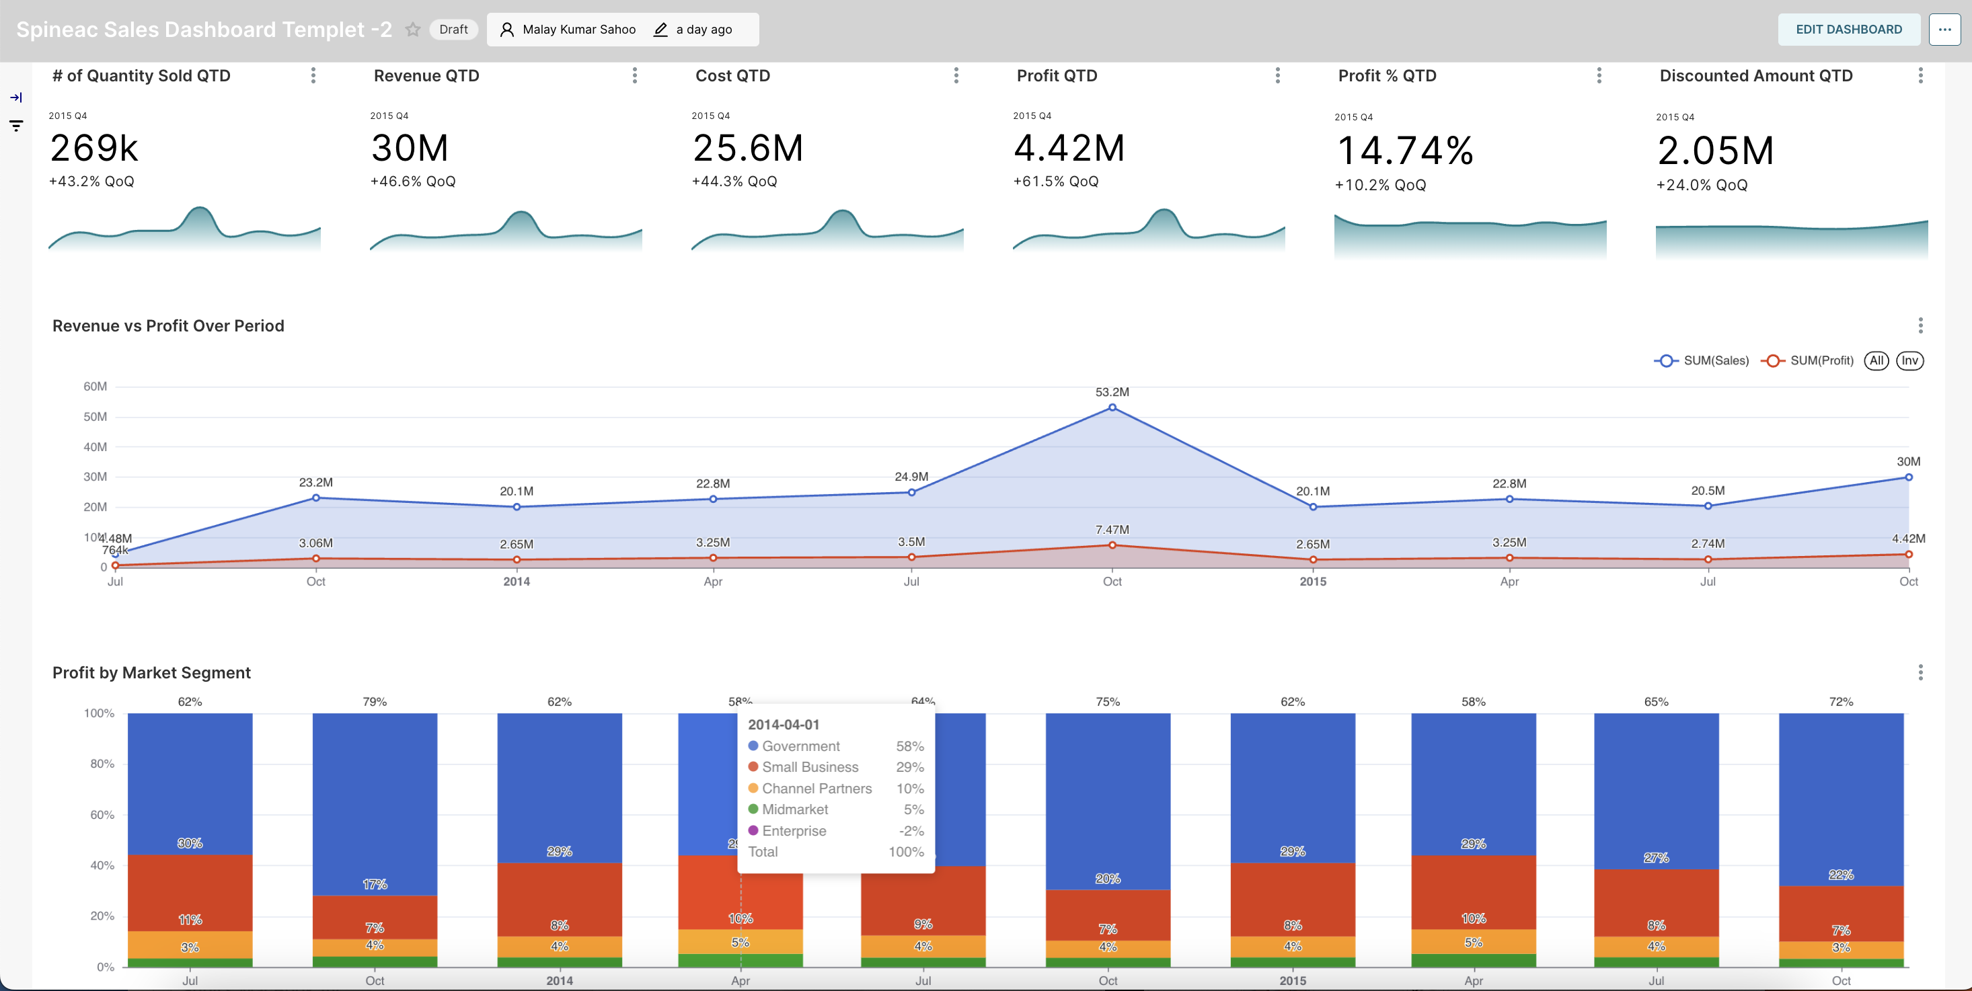1972x991 pixels.
Task: Toggle the SUM(Sales) legend series
Action: (x=1702, y=360)
